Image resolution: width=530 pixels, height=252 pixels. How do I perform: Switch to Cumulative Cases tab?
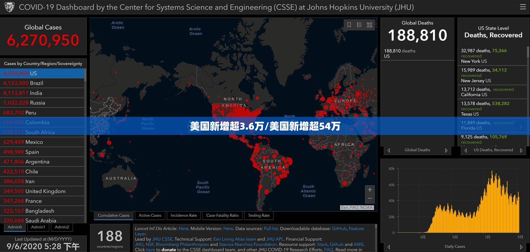(114, 215)
